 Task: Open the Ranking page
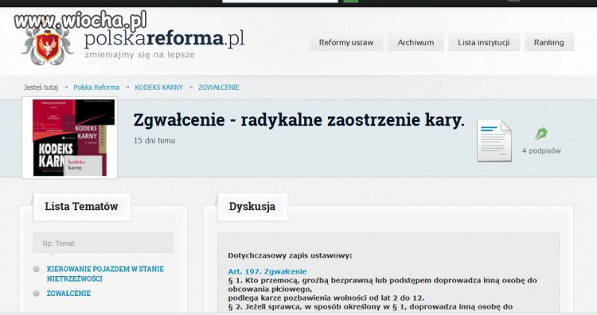tap(548, 42)
